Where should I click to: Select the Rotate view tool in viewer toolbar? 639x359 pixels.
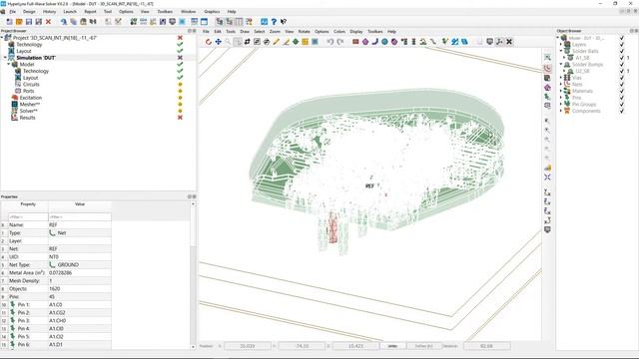[x=209, y=42]
